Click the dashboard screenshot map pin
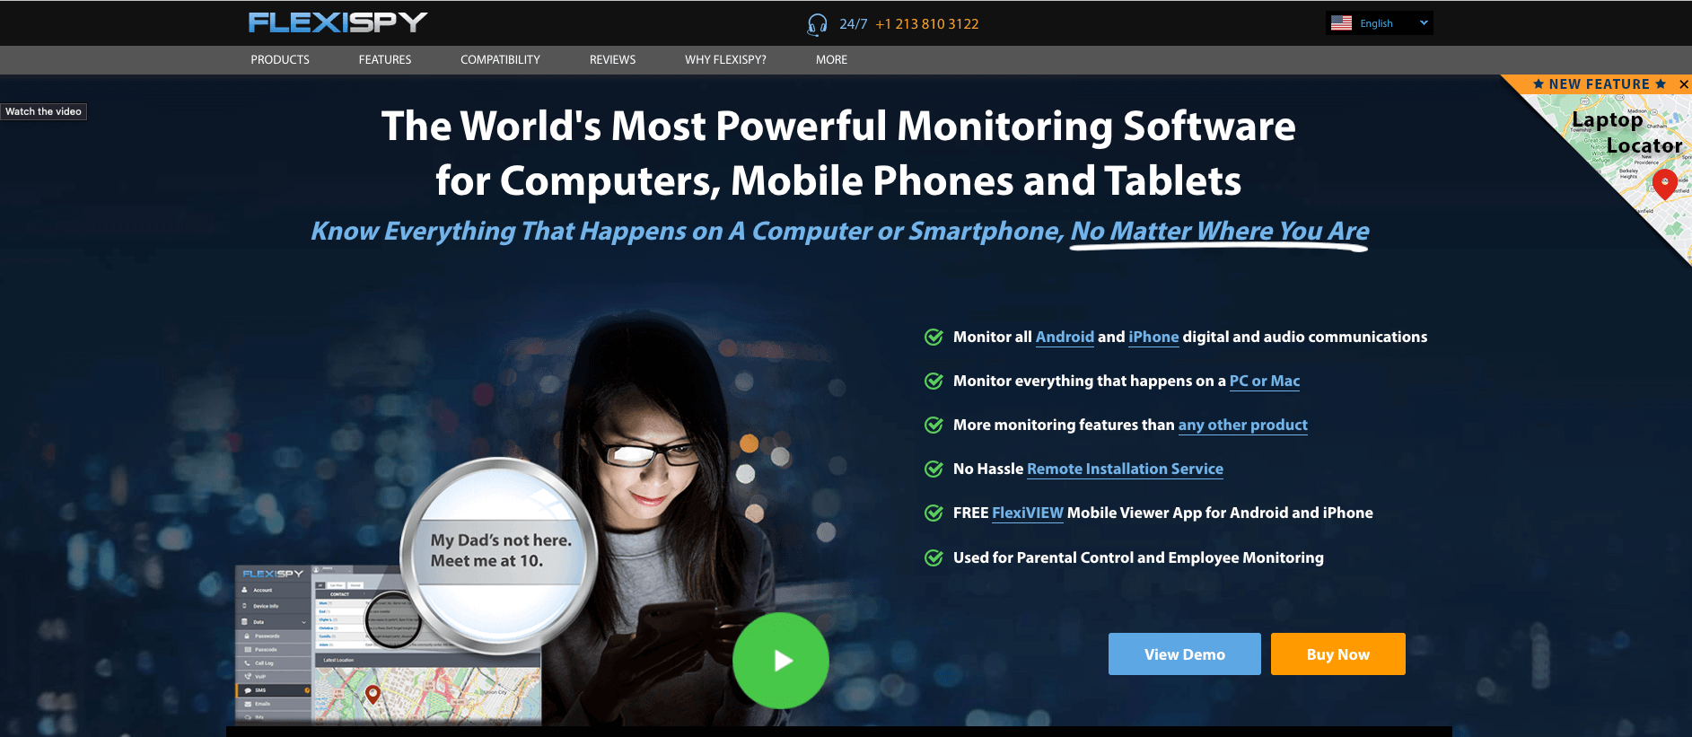Screen dimensions: 1692x737 pos(373,694)
